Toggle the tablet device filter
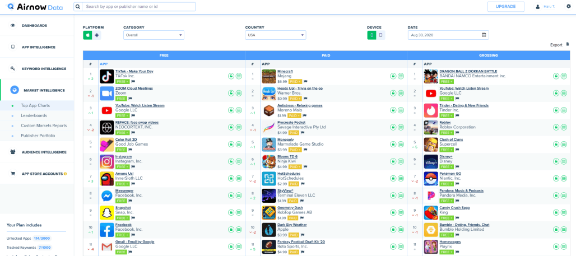Screen dimensions: 576x256 [381, 35]
